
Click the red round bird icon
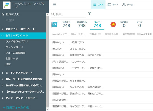click(x=113, y=25)
